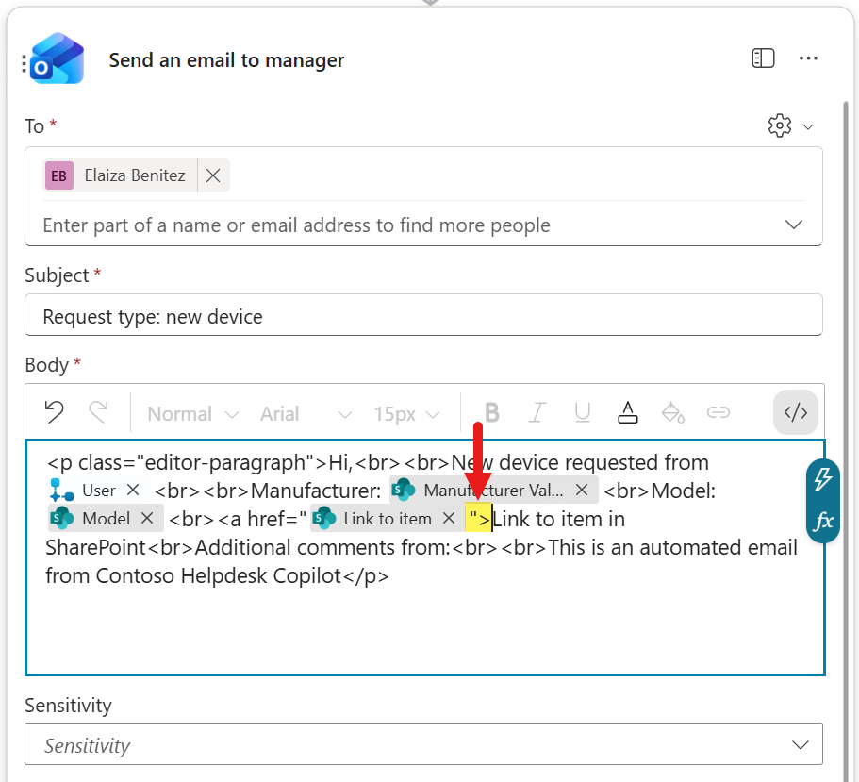Expand the To field people dropdown
The width and height of the screenshot is (859, 782).
pos(794,225)
